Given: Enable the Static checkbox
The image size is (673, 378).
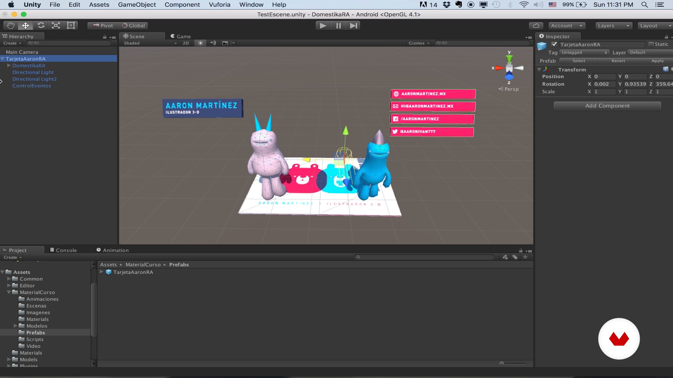Looking at the screenshot, I should [651, 44].
